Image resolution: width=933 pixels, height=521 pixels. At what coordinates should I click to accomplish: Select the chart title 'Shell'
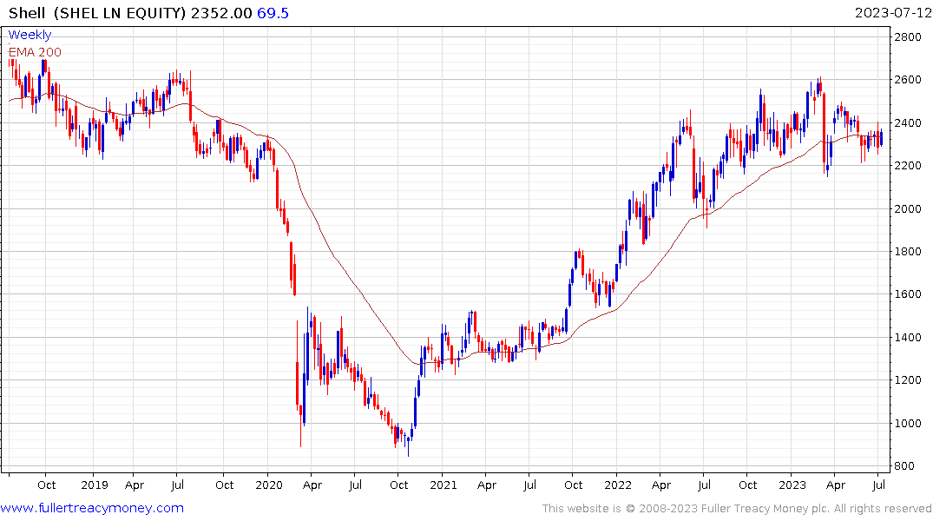(27, 12)
